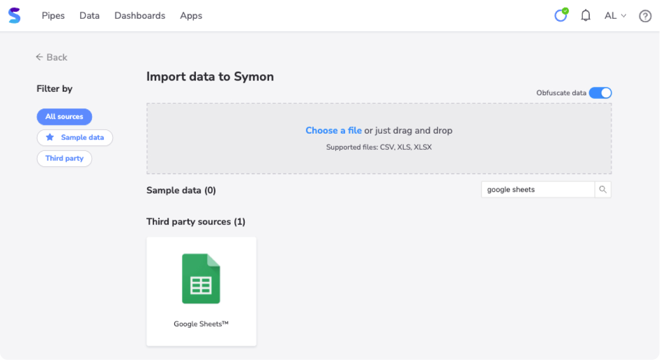Filter by Third party sources
Screen dimensions: 660x360
[64, 158]
